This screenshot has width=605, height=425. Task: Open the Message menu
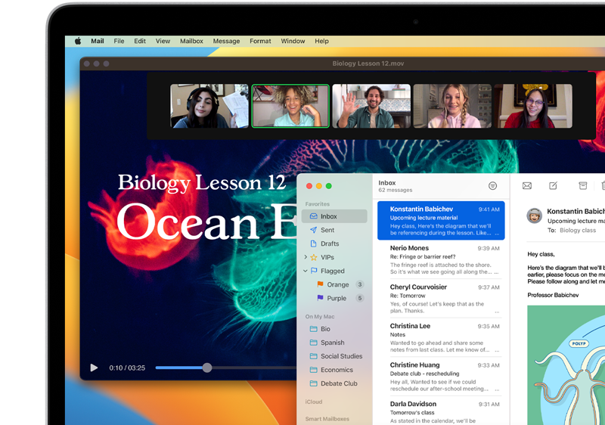pos(226,41)
